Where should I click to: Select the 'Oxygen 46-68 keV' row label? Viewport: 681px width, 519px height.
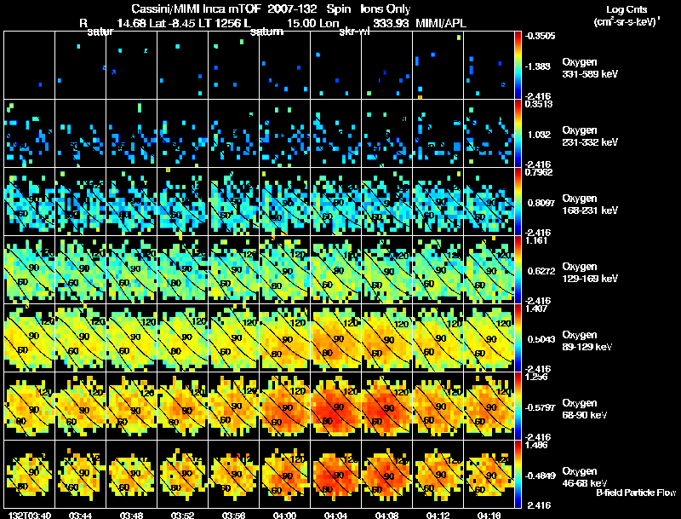585,477
